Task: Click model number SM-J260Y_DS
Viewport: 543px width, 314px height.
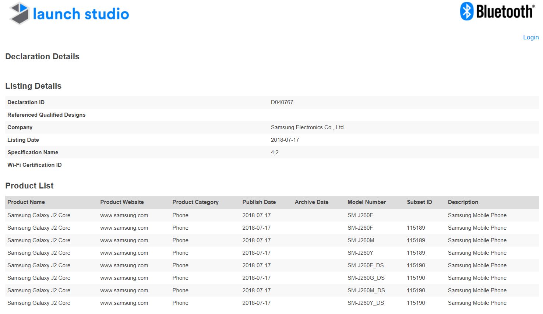Action: 366,303
